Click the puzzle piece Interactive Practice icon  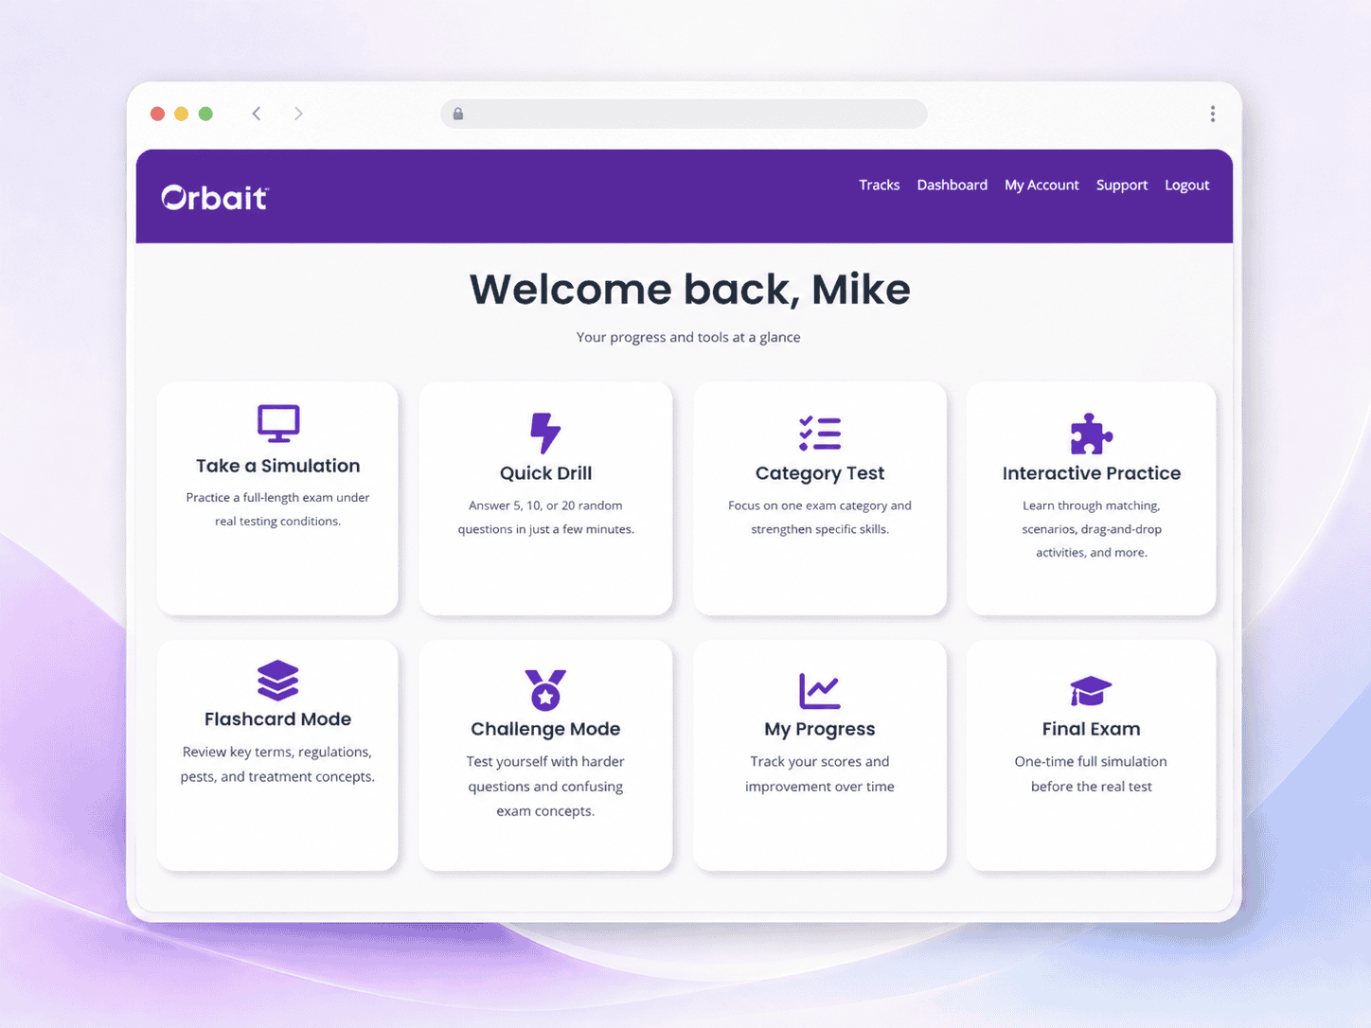[1092, 434]
